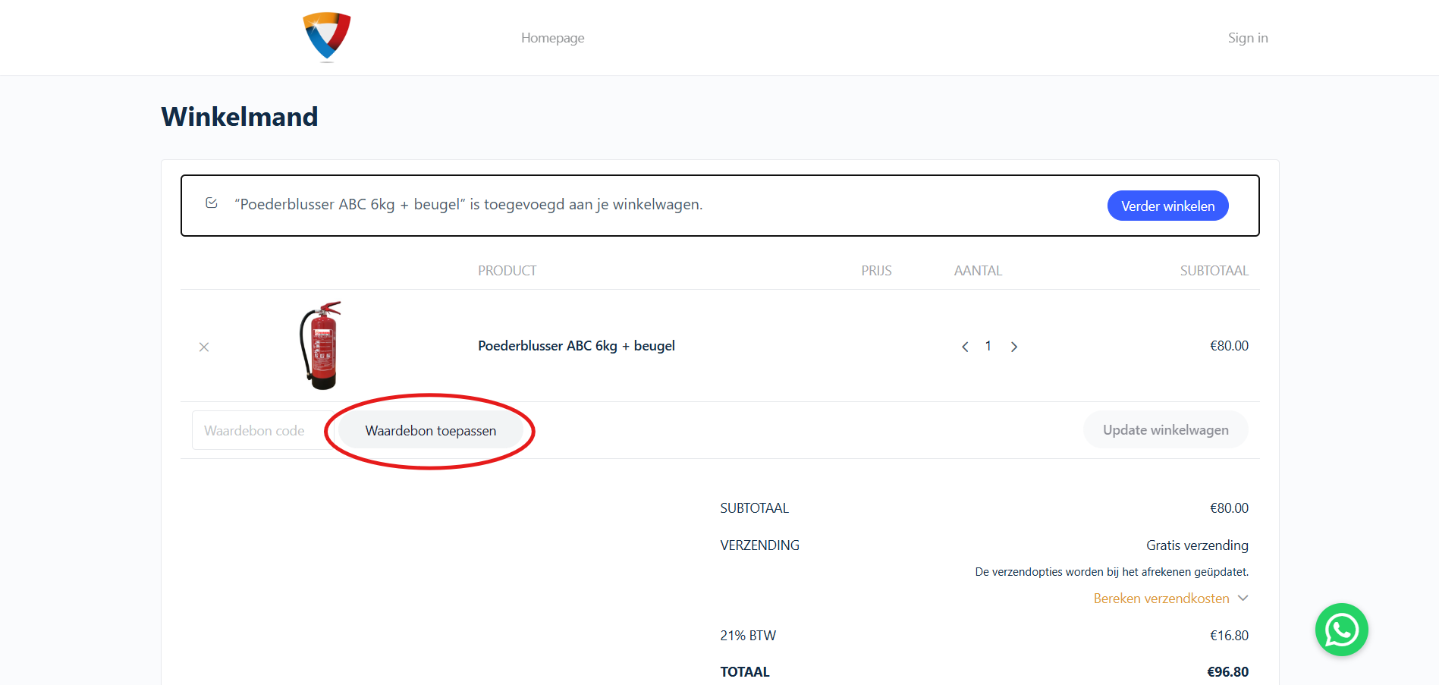This screenshot has width=1439, height=685.
Task: Open the Bereken verzendkosten calculator link
Action: [1161, 599]
